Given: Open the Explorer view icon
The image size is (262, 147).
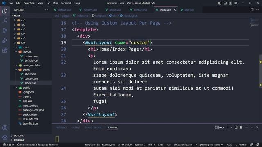Looking at the screenshot, I should coord(5,11).
